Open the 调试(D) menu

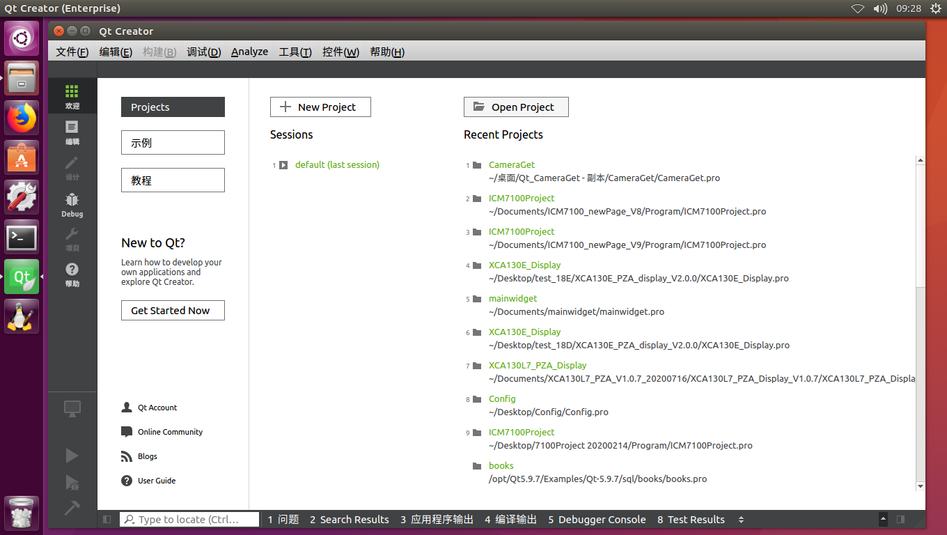[x=203, y=52]
